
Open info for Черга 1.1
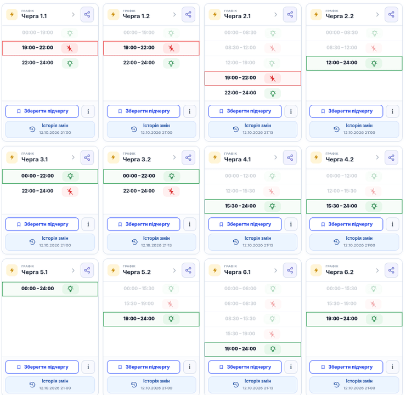(x=88, y=111)
